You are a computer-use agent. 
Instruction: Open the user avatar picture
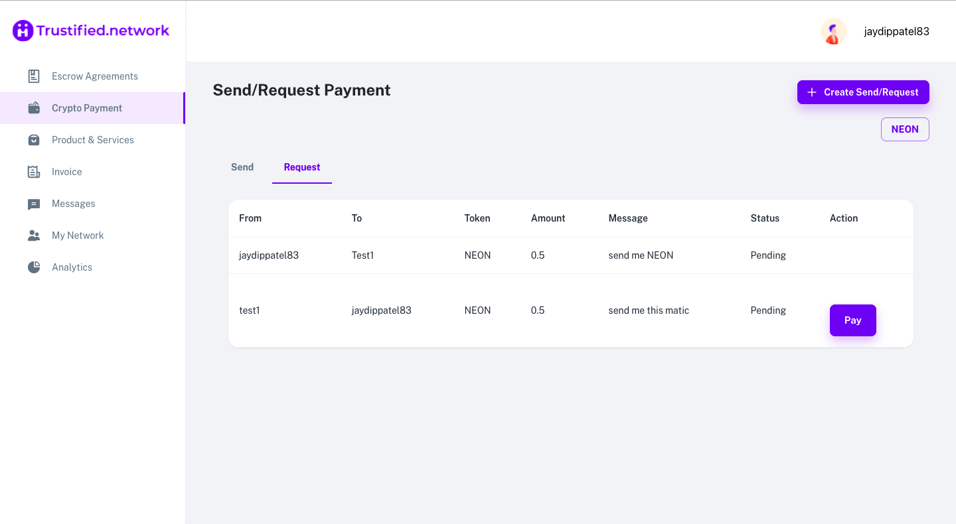coord(833,31)
